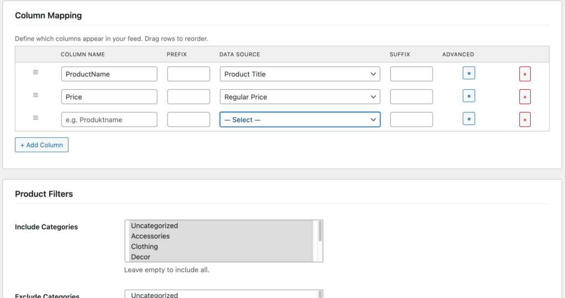Viewport: 565px width, 298px height.
Task: Focus the suffix field of ProductName row
Action: 411,74
